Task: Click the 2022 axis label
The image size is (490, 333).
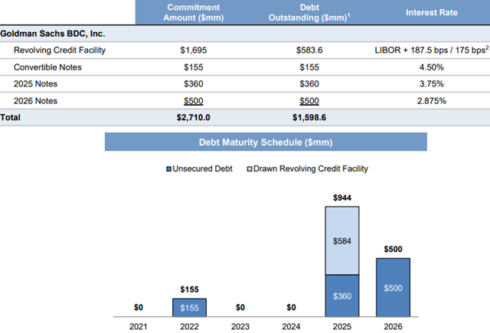Action: (189, 326)
